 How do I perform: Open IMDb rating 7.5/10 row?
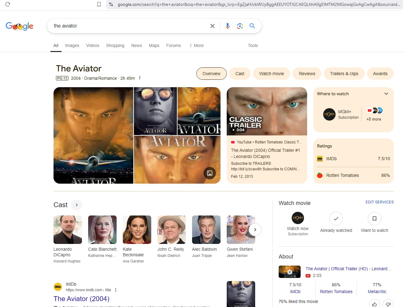point(354,159)
